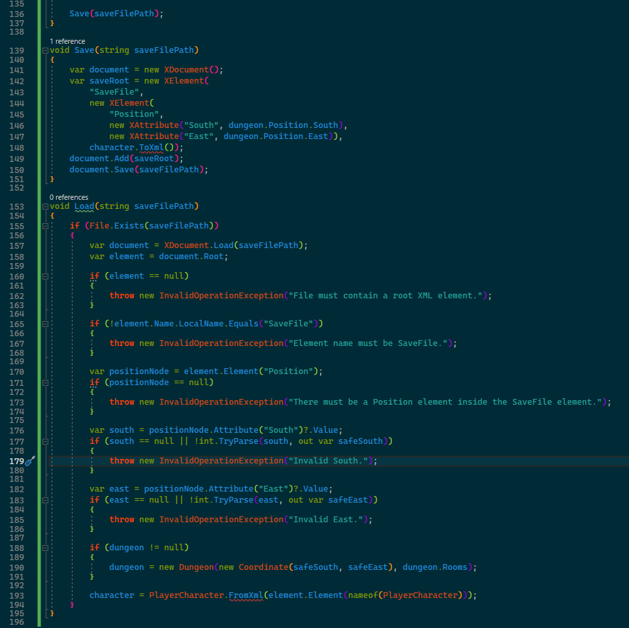The height and width of the screenshot is (628, 629).
Task: Click XDocument.Load on line 157
Action: pyautogui.click(x=199, y=245)
